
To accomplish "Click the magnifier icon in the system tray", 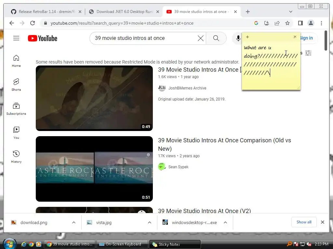I will pyautogui.click(x=289, y=244).
